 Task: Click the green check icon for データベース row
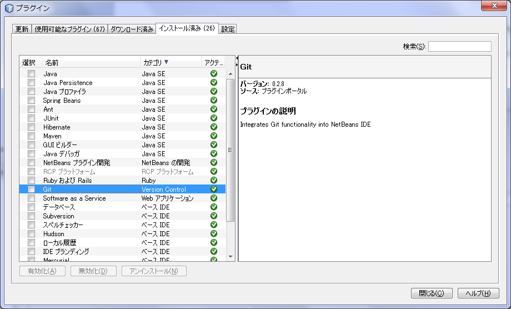[x=214, y=207]
